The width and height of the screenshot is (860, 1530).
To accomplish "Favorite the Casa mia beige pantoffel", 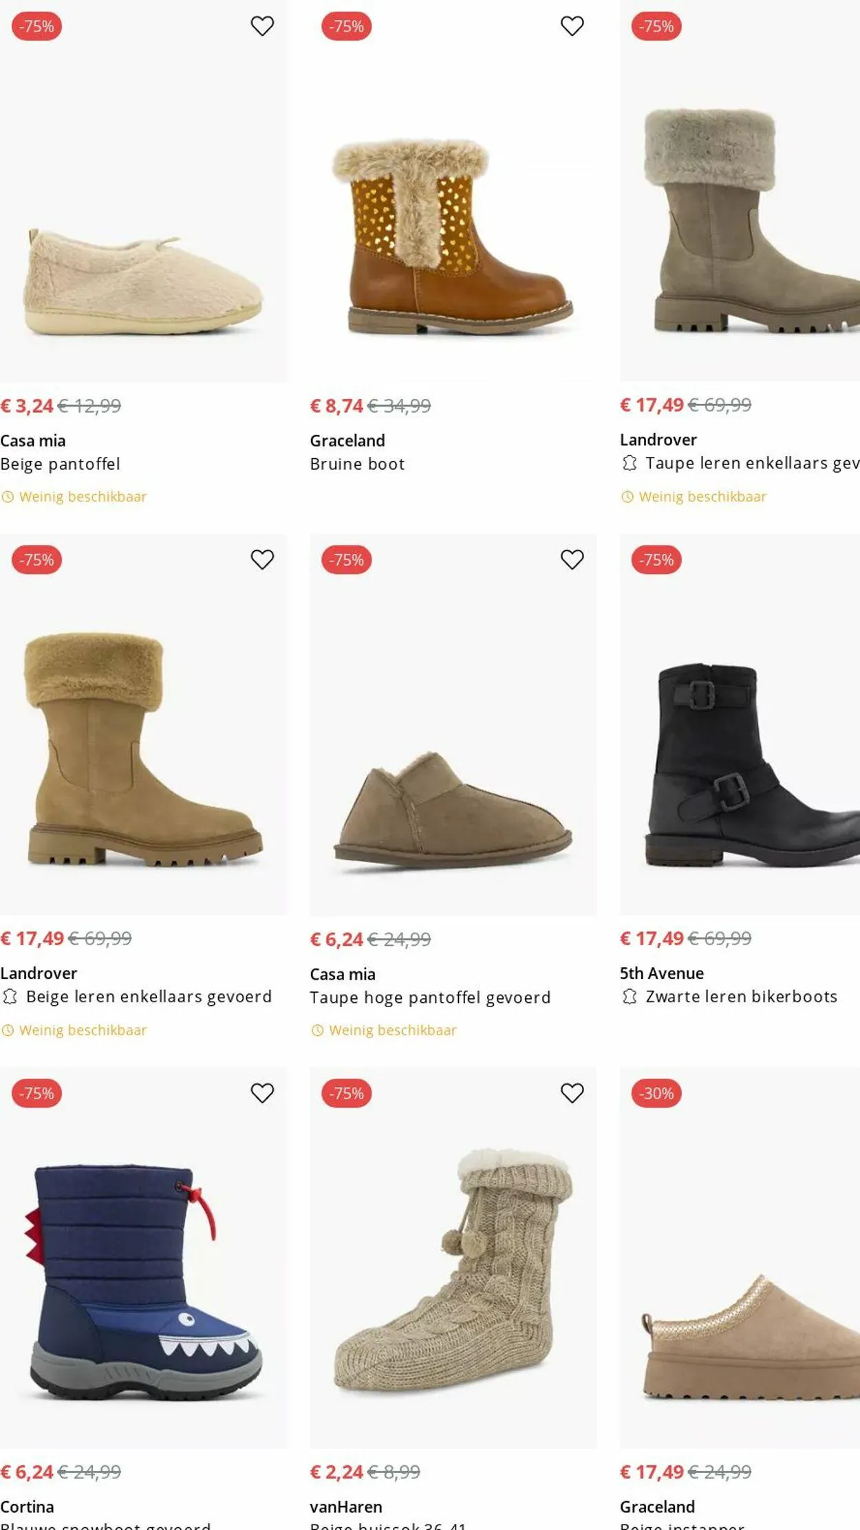I will [x=262, y=26].
